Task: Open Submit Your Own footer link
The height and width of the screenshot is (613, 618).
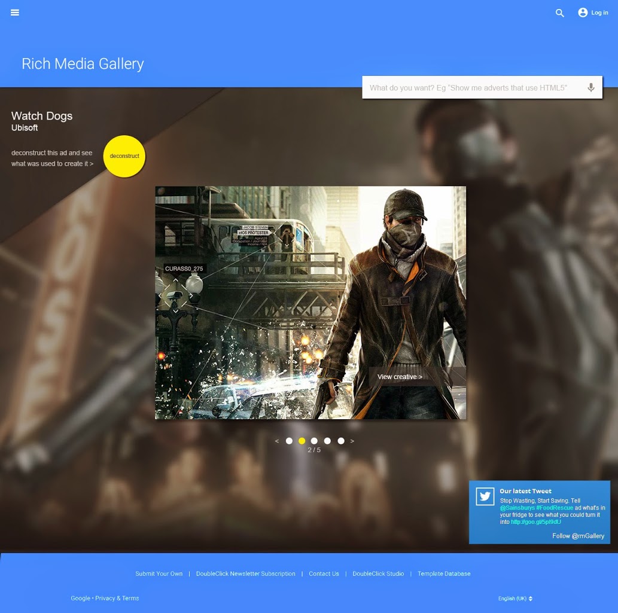Action: (159, 574)
